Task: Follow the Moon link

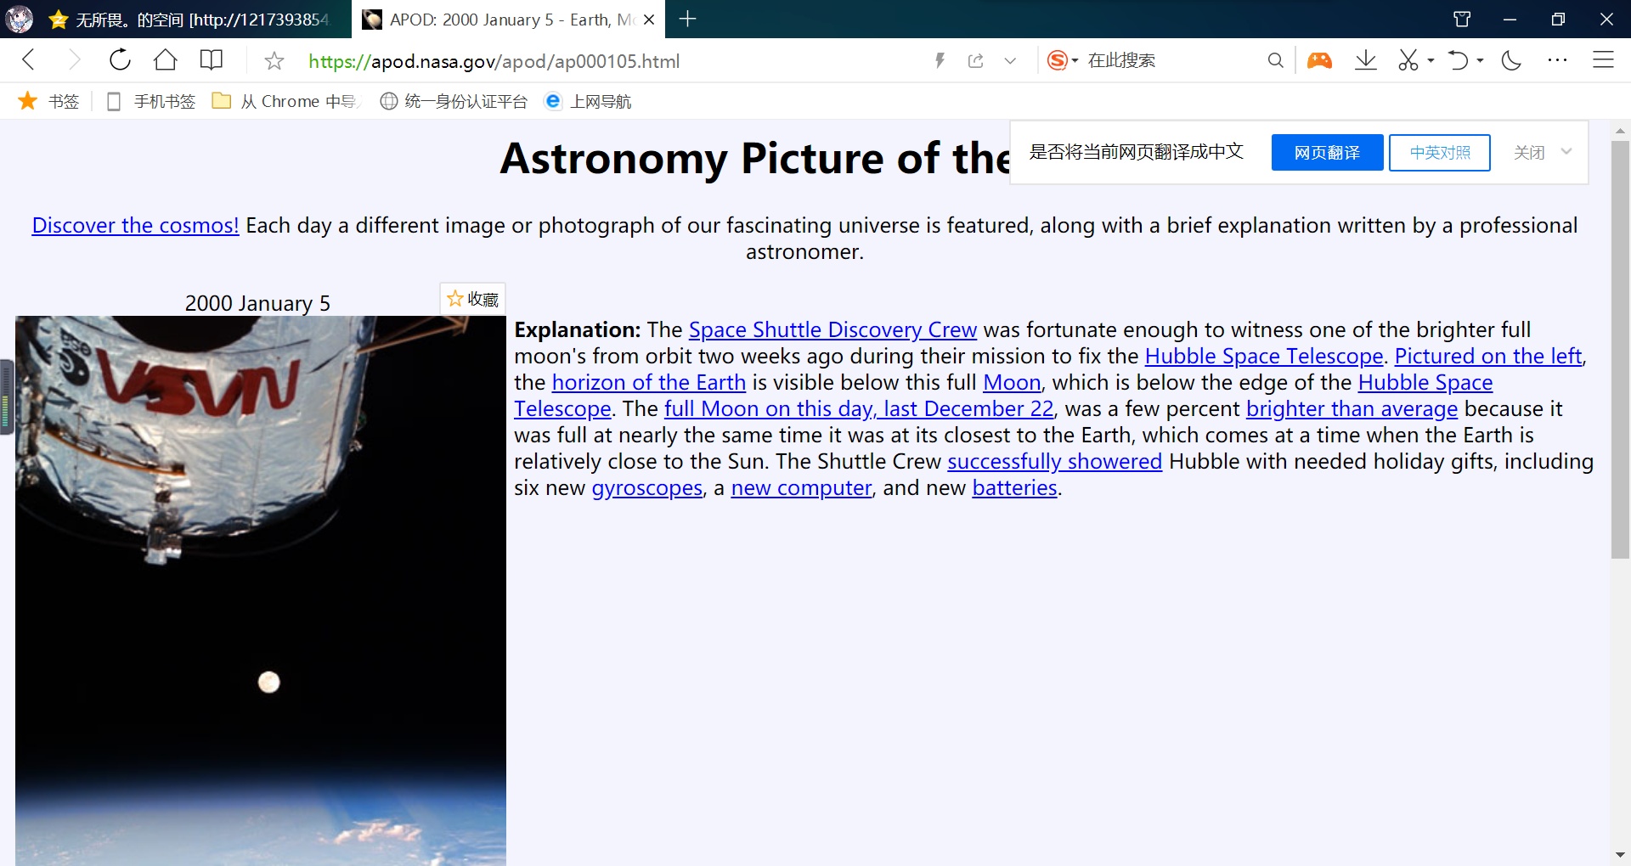Action: coord(1012,382)
